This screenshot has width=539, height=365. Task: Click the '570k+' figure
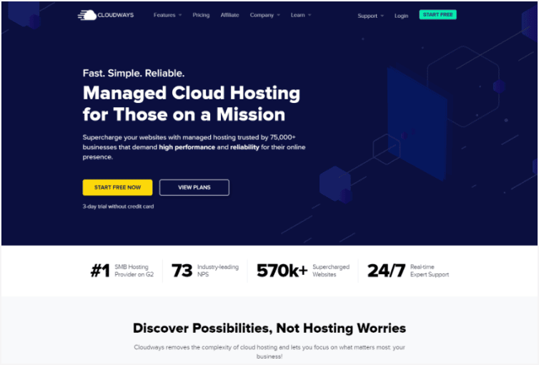[x=282, y=271]
